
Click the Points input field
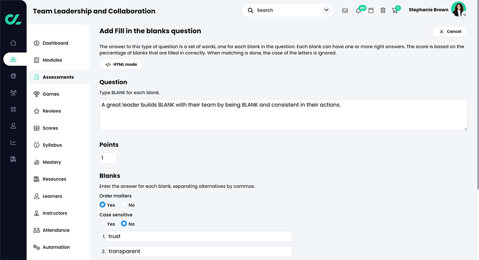108,158
